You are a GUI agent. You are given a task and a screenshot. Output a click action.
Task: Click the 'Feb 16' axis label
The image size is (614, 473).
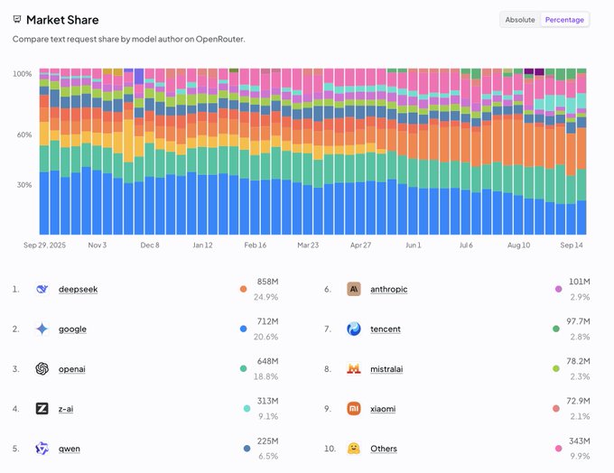tap(256, 246)
